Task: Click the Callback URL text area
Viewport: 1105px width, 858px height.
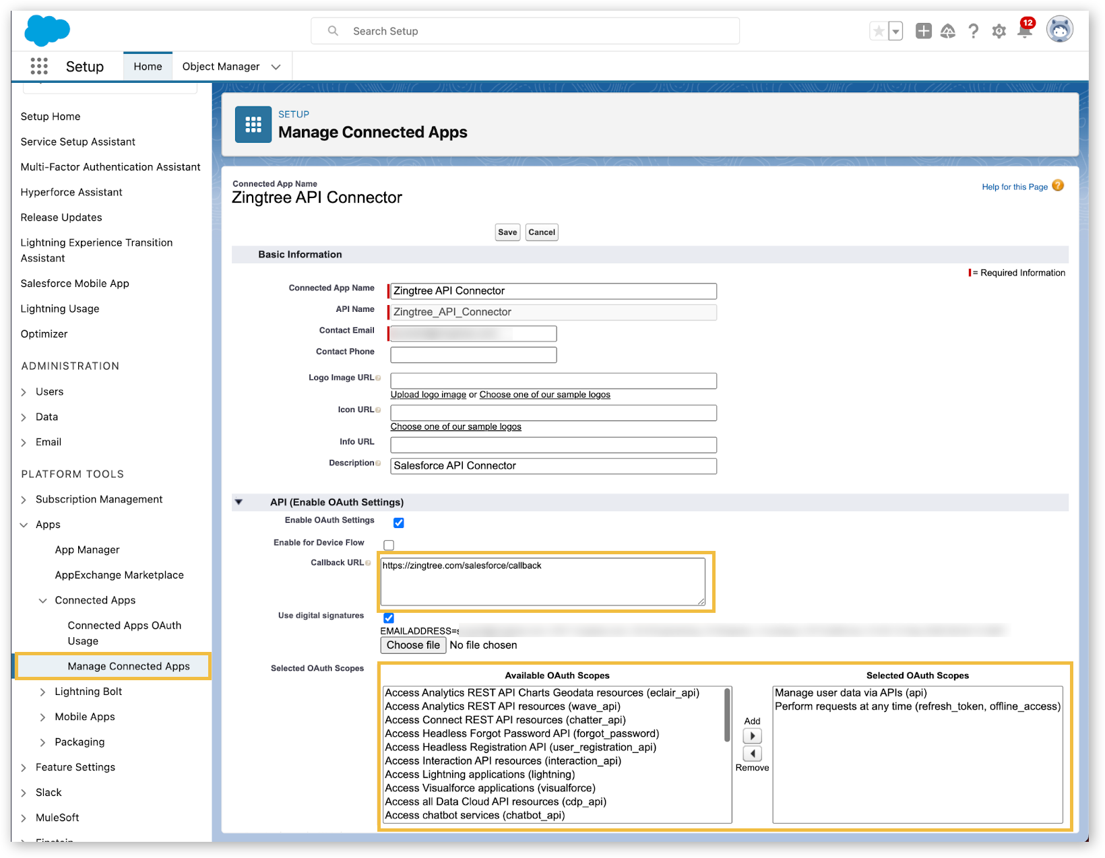Action: 543,582
